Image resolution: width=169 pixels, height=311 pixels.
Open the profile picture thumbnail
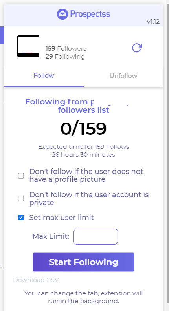pos(28,46)
